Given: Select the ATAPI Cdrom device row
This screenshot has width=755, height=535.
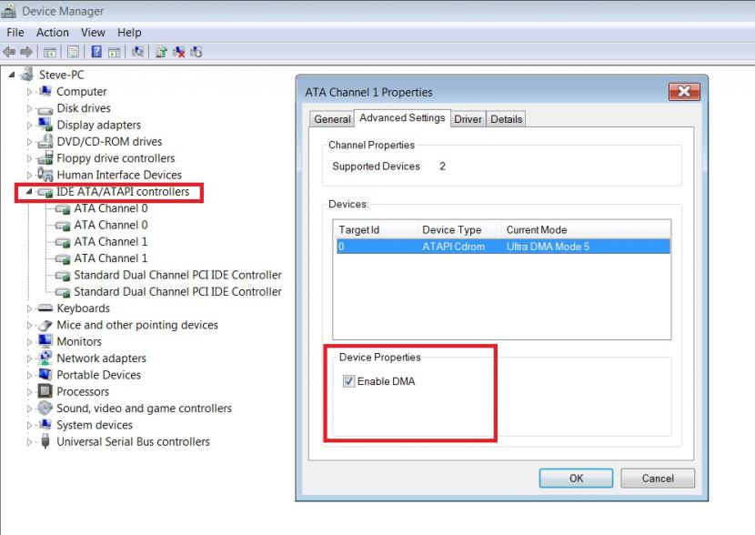Looking at the screenshot, I should pyautogui.click(x=503, y=247).
